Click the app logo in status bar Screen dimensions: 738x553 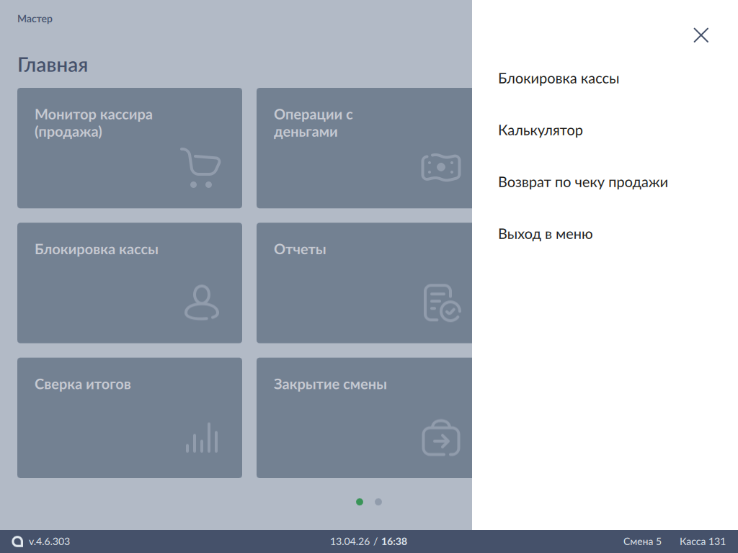[17, 541]
